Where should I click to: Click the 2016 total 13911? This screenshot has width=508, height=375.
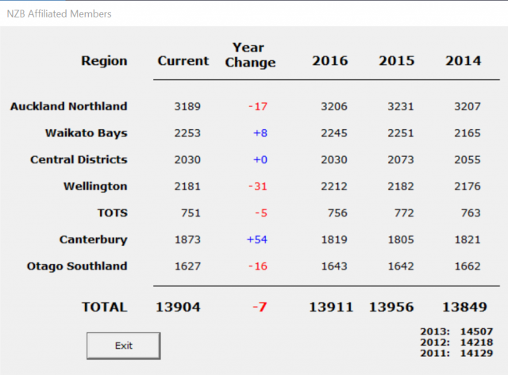331,307
